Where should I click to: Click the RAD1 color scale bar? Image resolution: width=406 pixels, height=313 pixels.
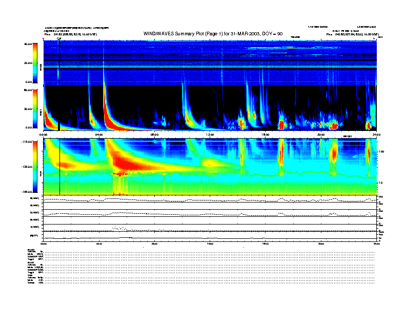(35, 108)
